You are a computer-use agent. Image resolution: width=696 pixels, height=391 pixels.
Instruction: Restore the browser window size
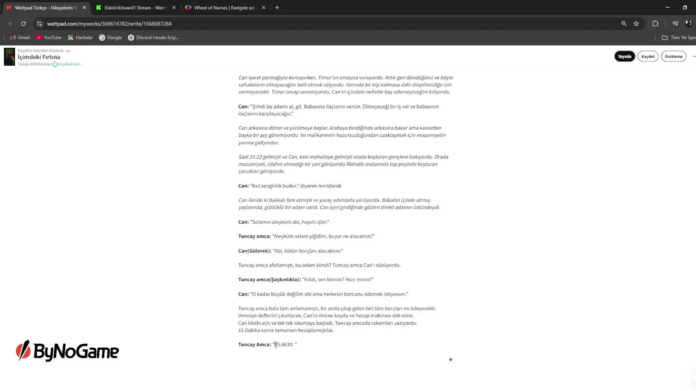(685, 8)
